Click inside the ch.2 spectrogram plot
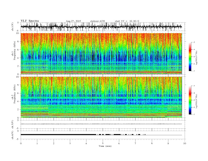Image resolution: width=208 pixels, height=161 pixels. click(x=101, y=97)
